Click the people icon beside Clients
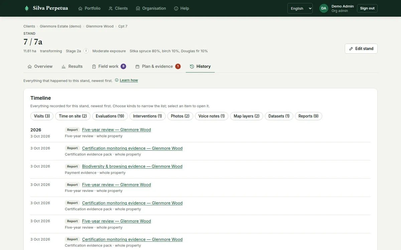This screenshot has height=250, width=401. click(111, 8)
